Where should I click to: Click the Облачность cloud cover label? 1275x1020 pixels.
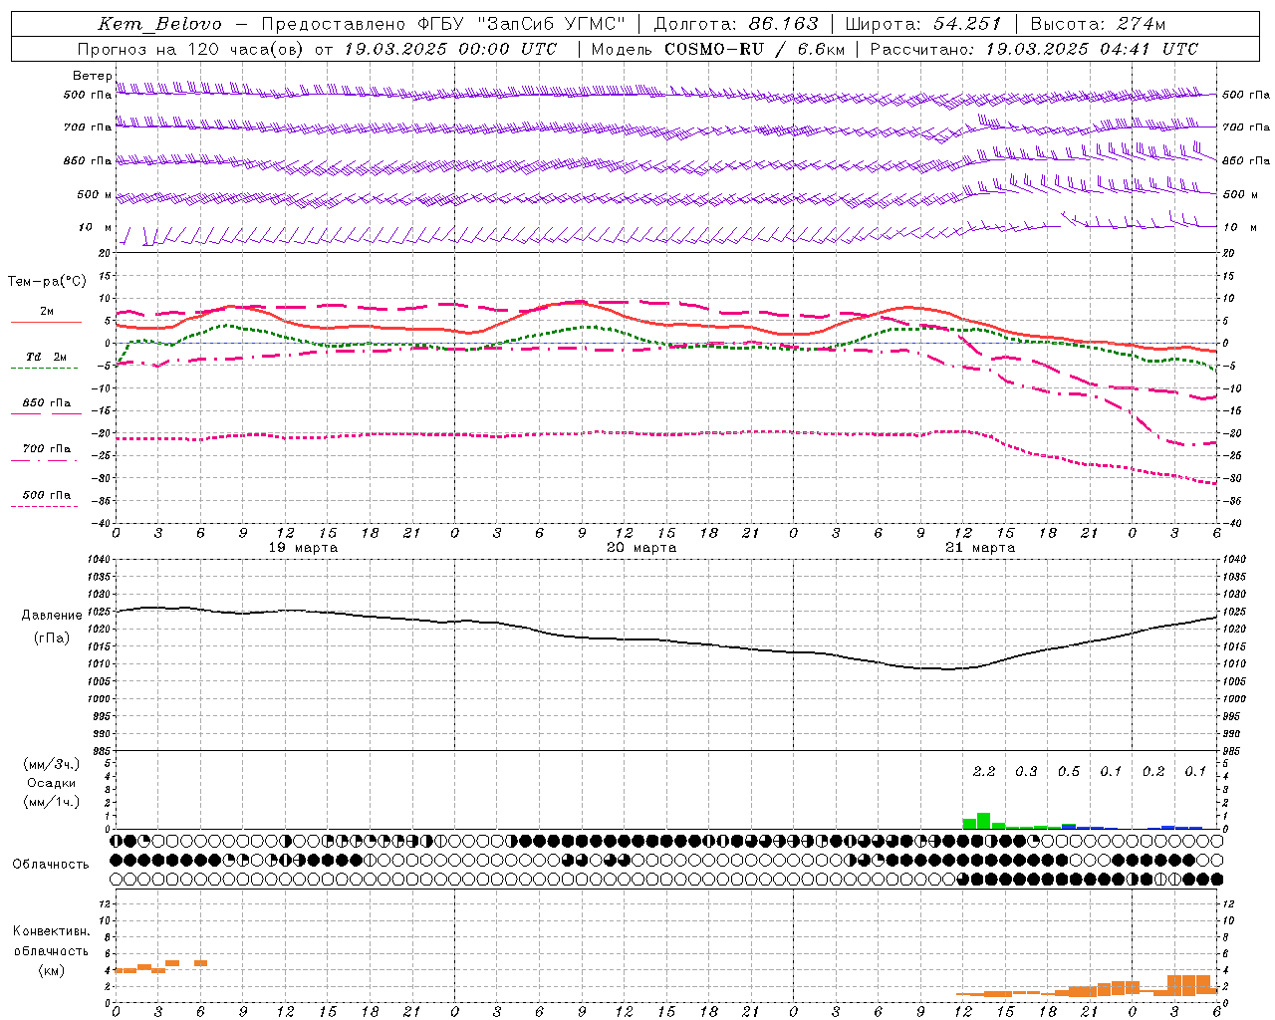(x=51, y=864)
